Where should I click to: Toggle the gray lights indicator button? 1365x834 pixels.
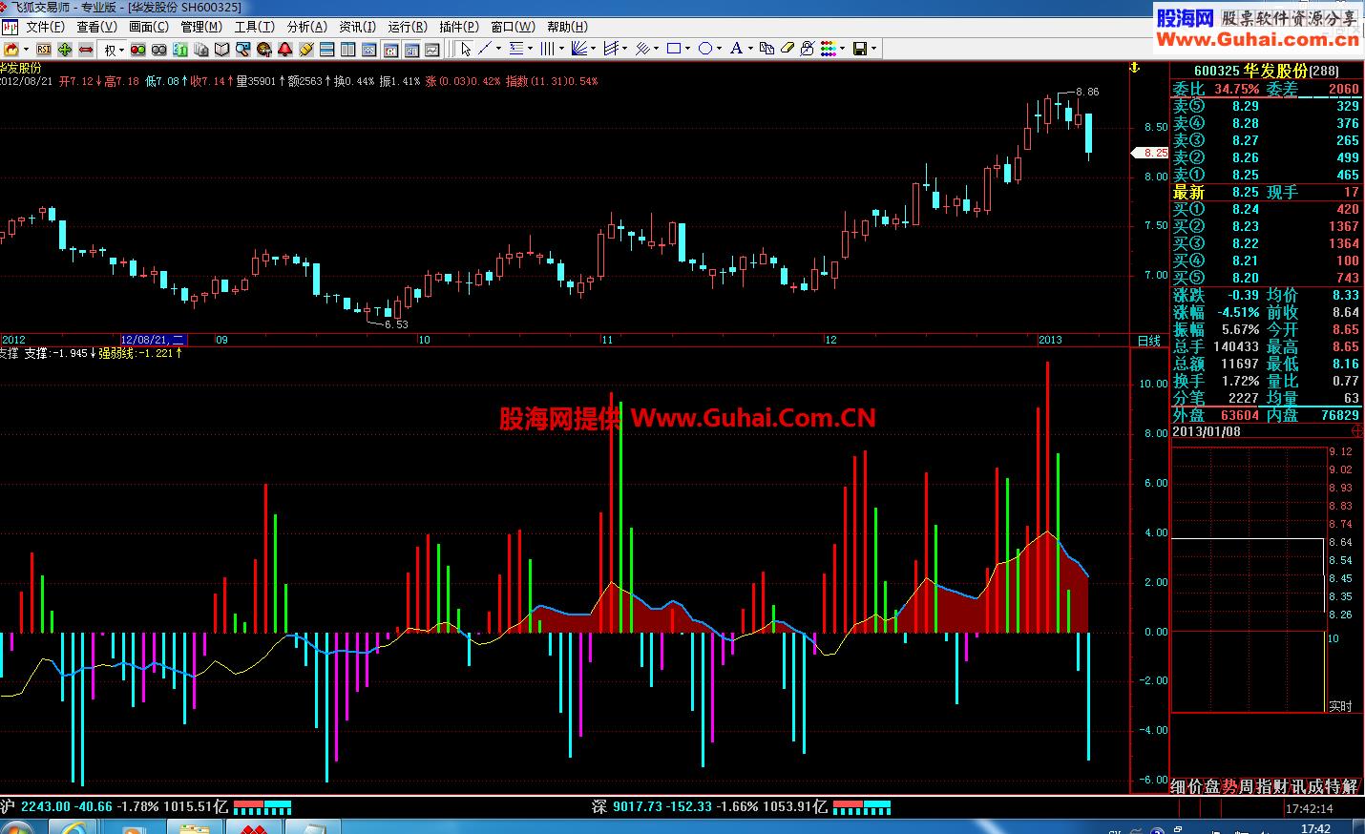pos(159,49)
